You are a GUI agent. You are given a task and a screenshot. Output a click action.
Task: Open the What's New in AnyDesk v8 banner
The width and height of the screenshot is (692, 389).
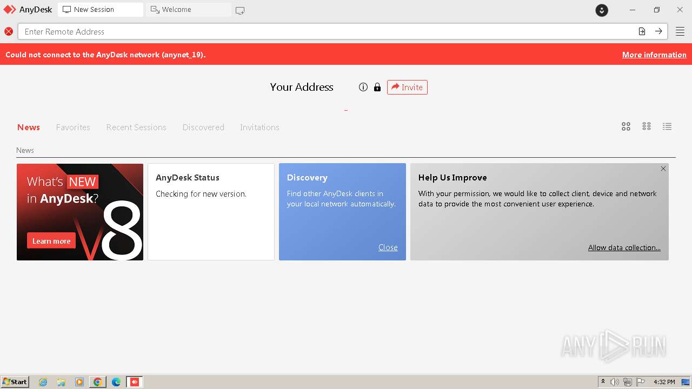click(x=80, y=212)
